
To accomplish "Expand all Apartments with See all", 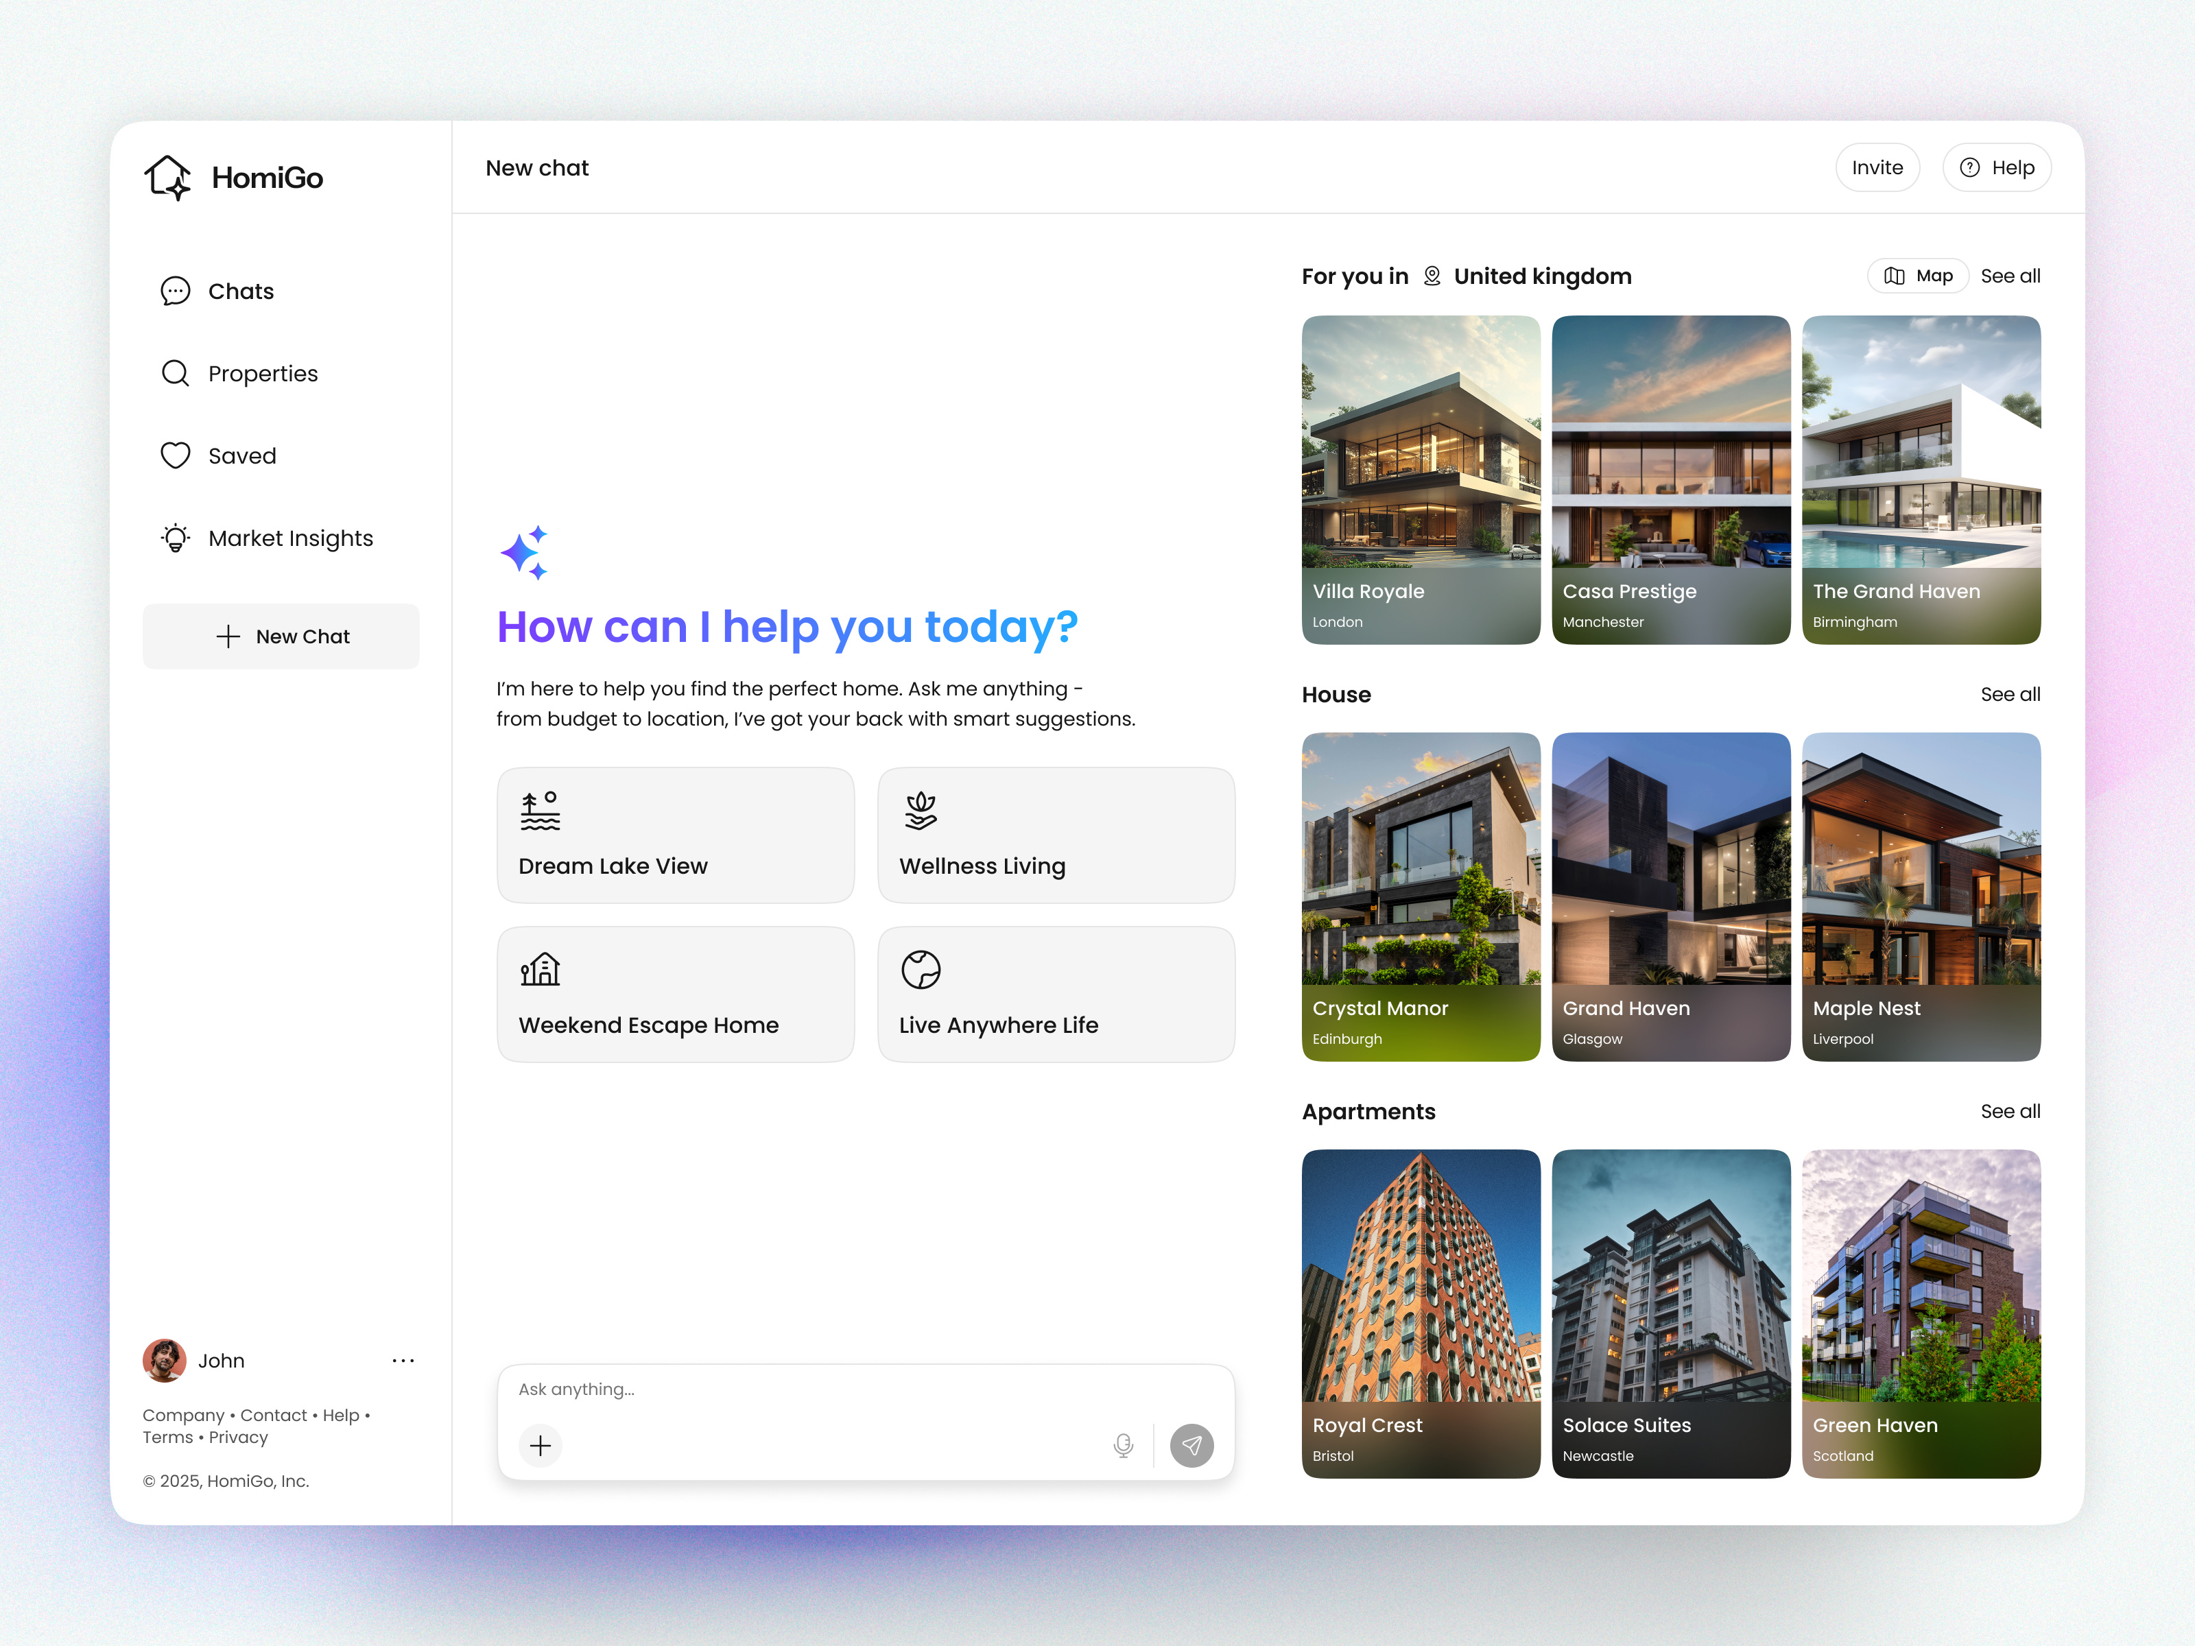I will coord(2009,1111).
